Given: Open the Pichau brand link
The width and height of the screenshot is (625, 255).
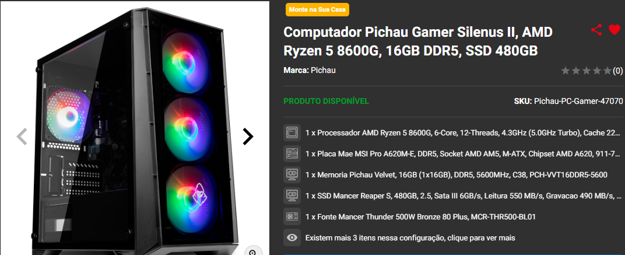Looking at the screenshot, I should click(x=323, y=70).
